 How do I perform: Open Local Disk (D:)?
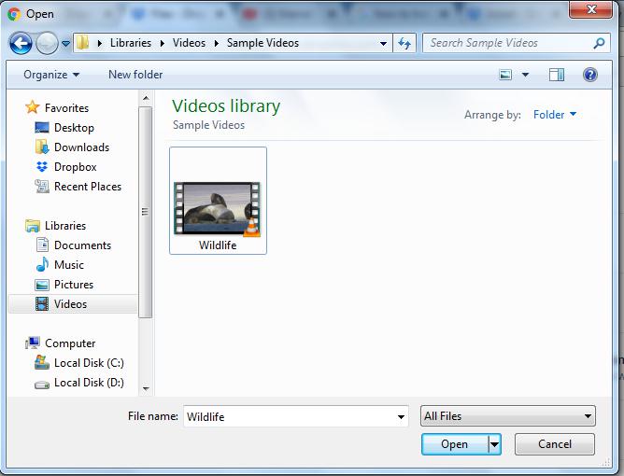(89, 383)
